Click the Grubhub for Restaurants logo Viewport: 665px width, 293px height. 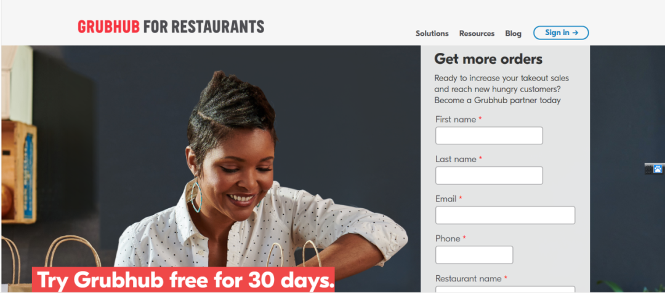point(171,27)
